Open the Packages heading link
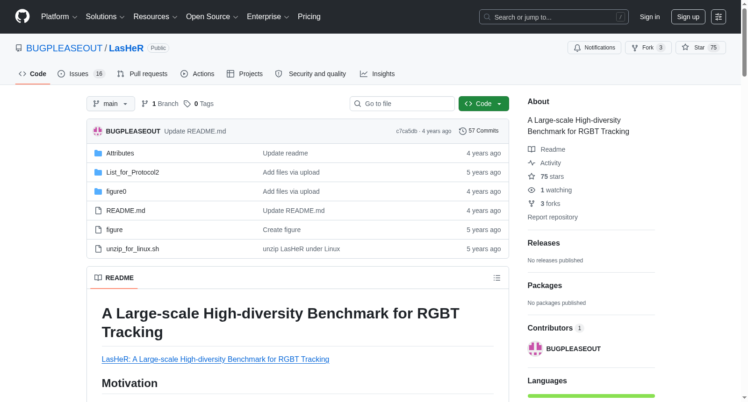748x402 pixels. click(x=545, y=285)
